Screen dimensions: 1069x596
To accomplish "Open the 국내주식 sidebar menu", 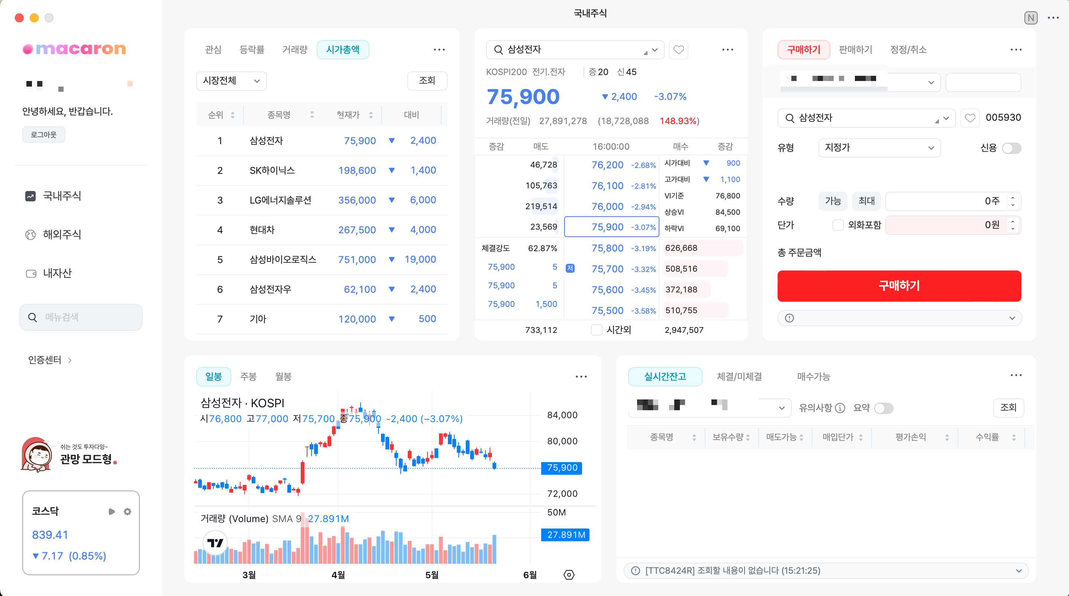I will [53, 196].
